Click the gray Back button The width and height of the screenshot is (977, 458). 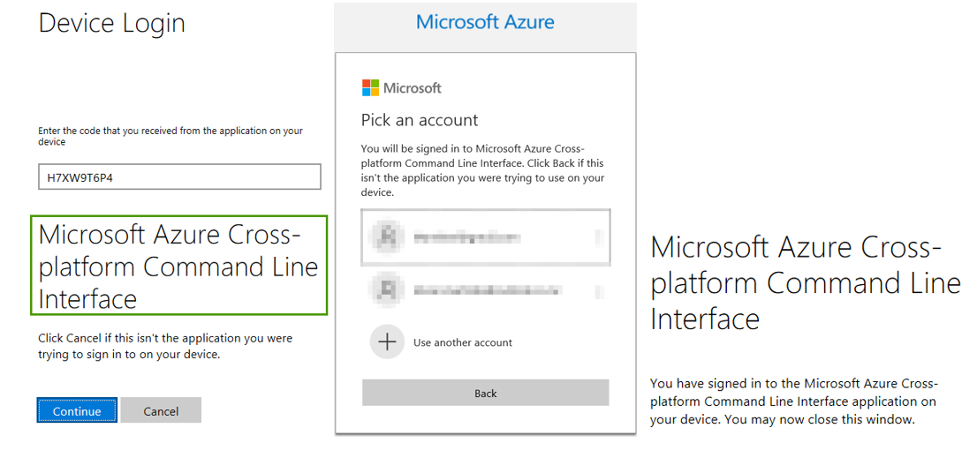[485, 393]
